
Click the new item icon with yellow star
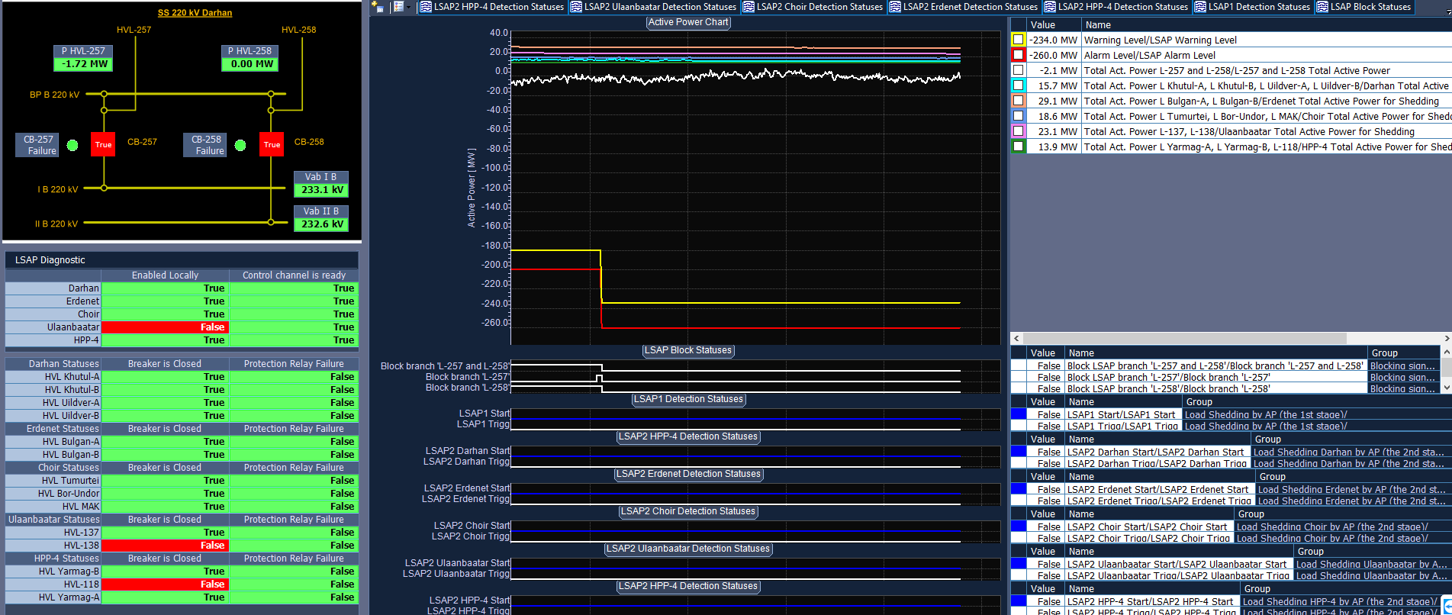click(378, 7)
